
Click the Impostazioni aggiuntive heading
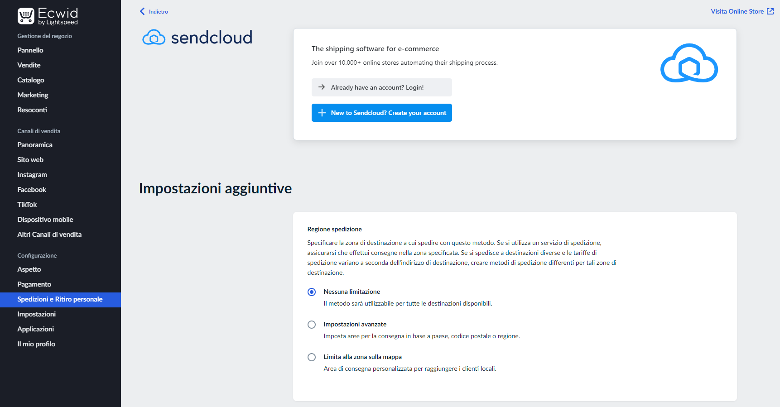pos(215,189)
